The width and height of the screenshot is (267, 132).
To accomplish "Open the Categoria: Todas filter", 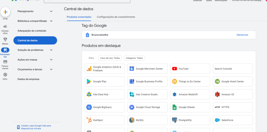I will pyautogui.click(x=134, y=58).
